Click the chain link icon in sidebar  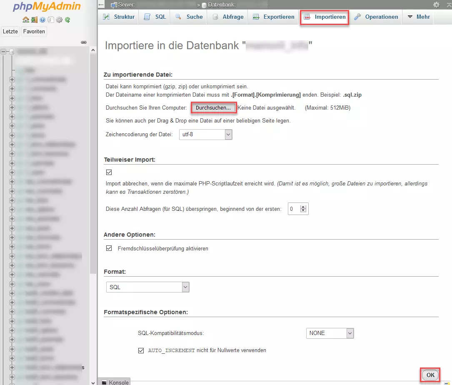point(83,42)
